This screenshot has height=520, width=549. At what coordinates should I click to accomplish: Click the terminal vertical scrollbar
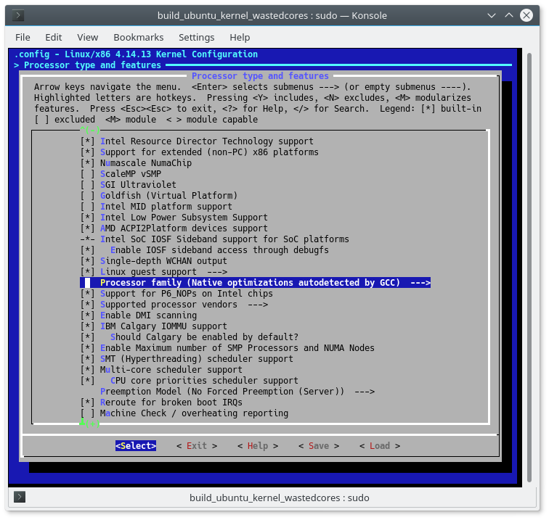[529, 268]
